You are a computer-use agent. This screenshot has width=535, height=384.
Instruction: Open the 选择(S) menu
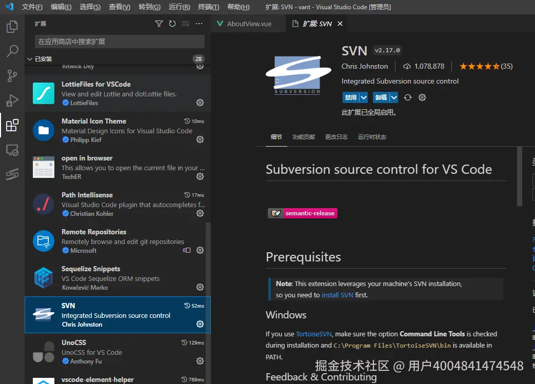coord(90,7)
